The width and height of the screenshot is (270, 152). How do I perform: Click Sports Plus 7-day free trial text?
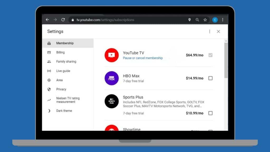pos(133,113)
